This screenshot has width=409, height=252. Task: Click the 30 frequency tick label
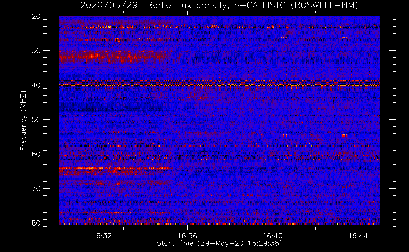click(x=36, y=51)
